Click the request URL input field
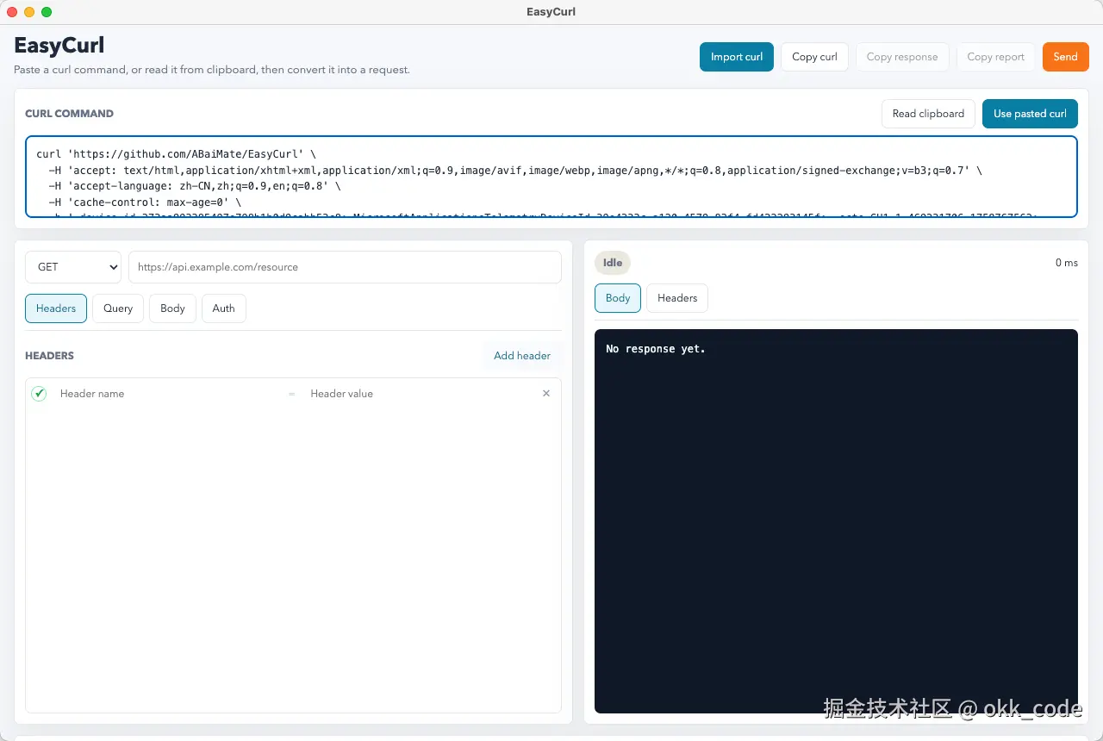 (x=345, y=267)
